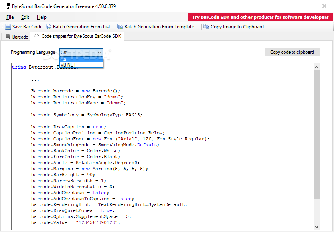Click the line "barcode.Symbology = SymbologyType.EAN13;"

87,115
